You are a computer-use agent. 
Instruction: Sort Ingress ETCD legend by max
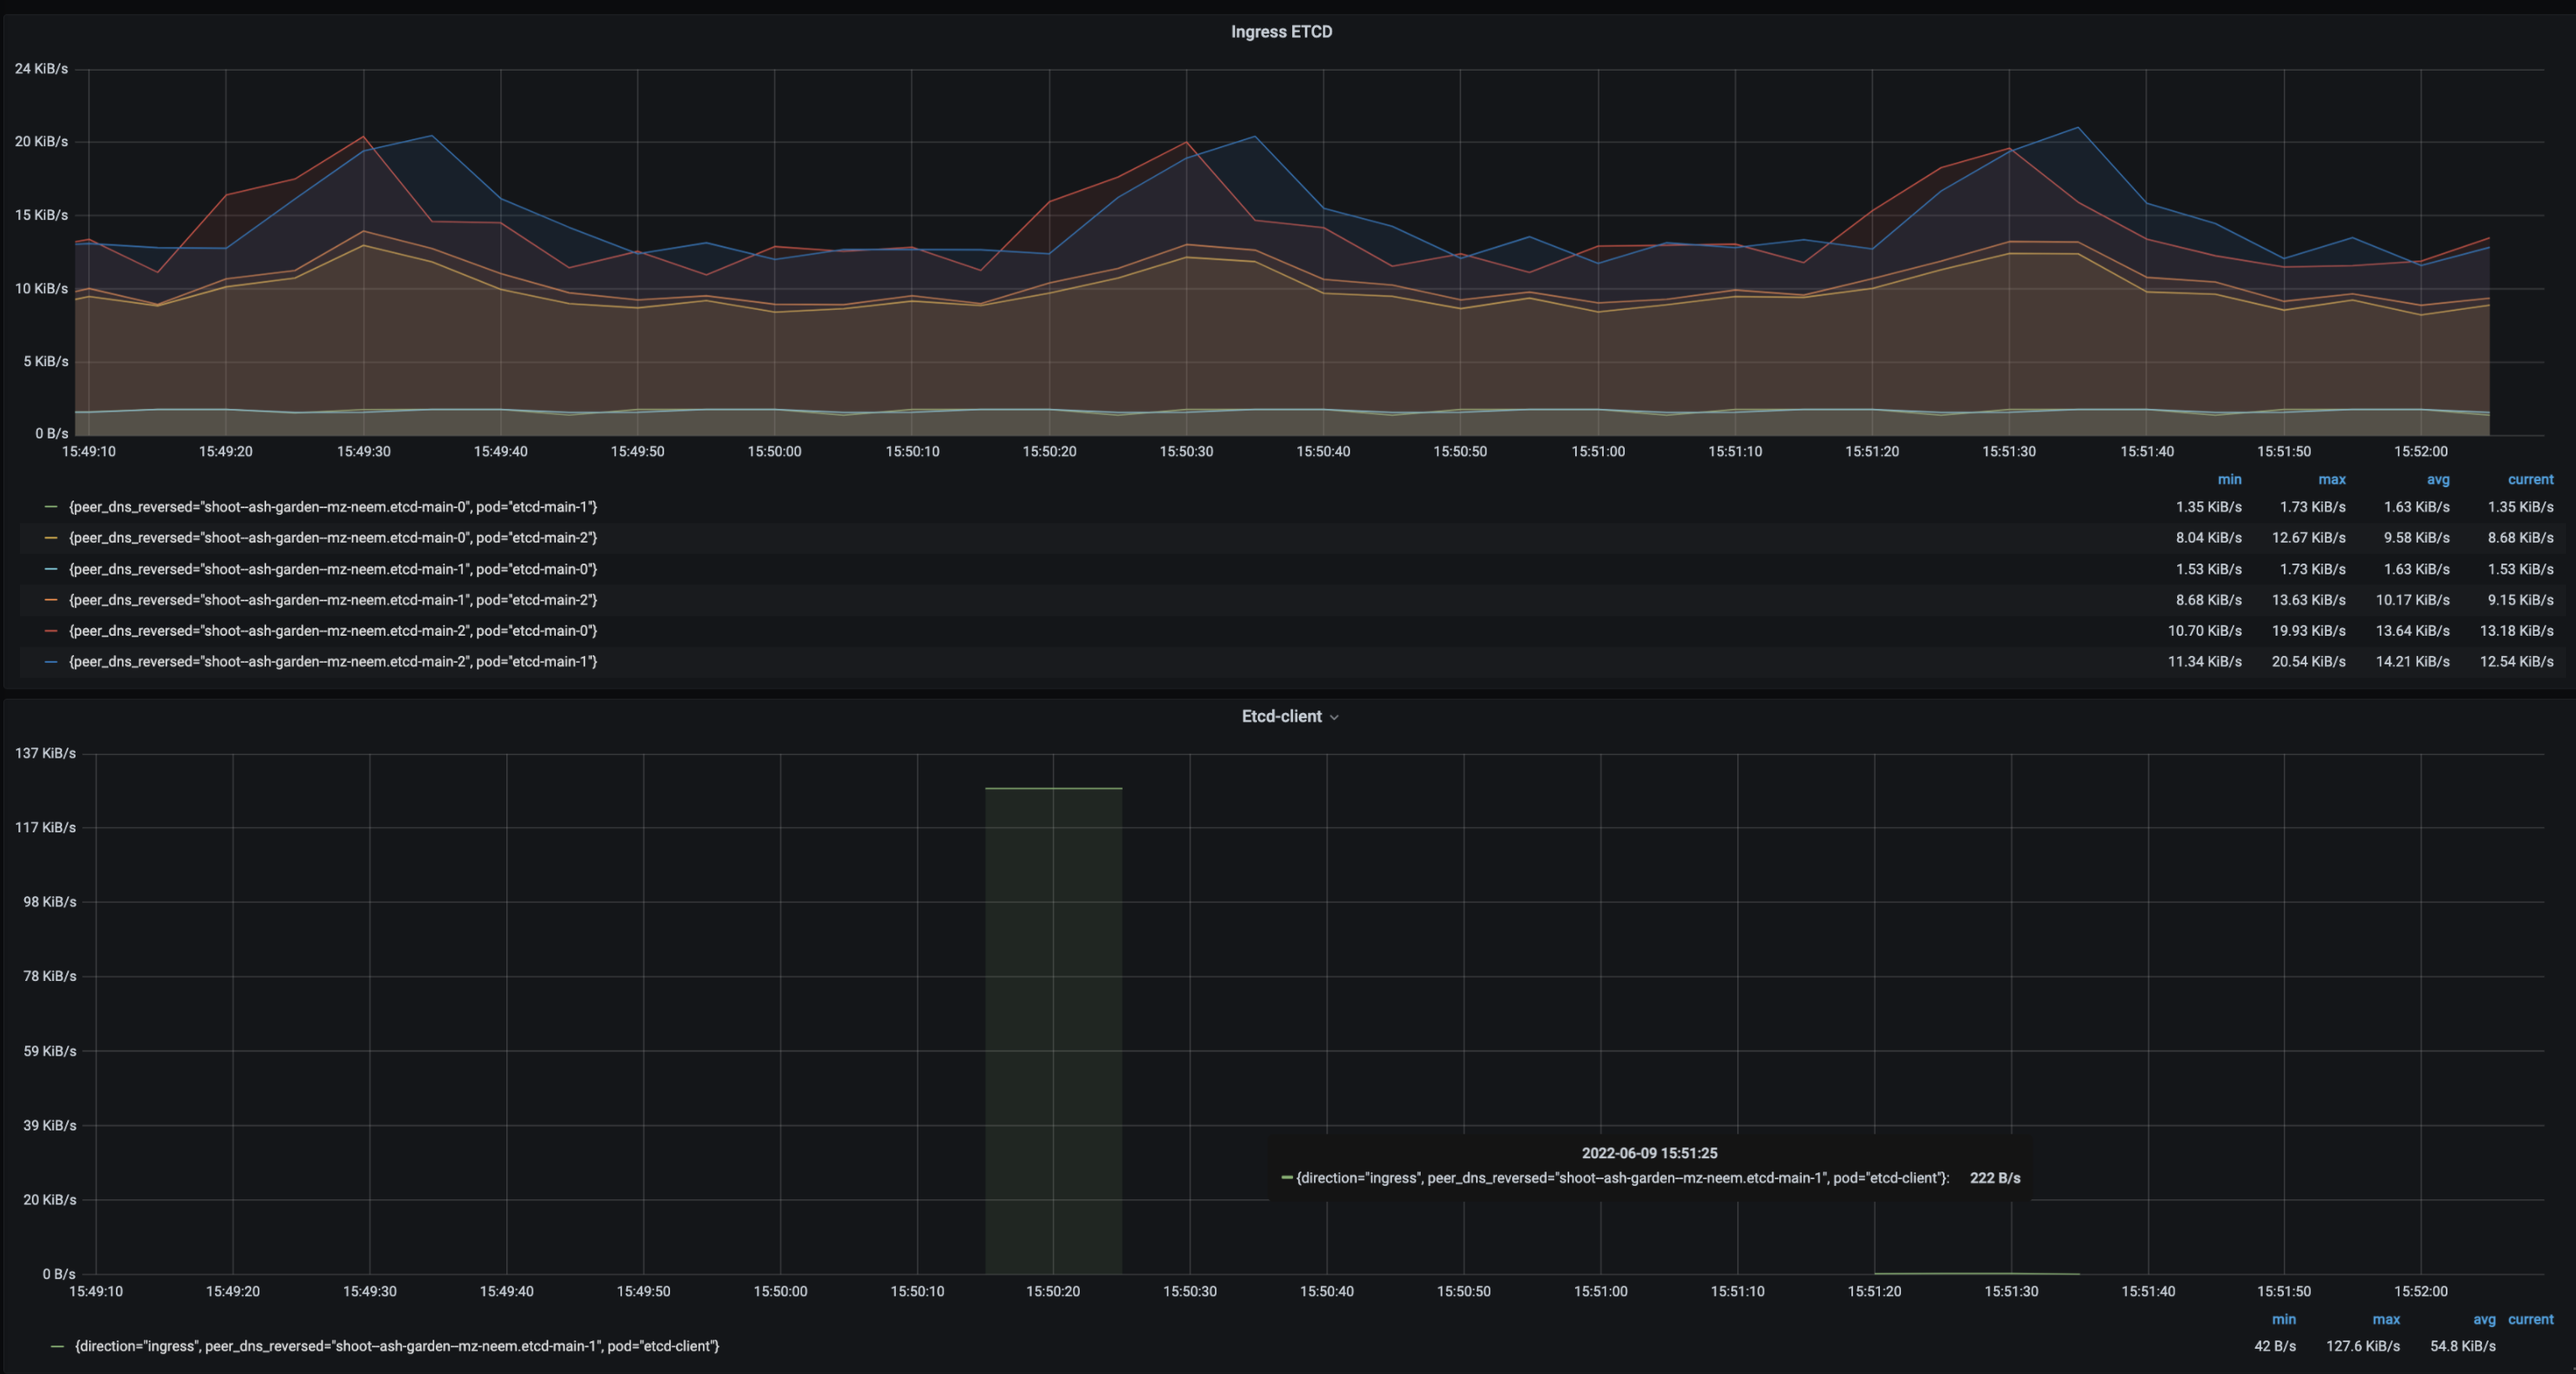[x=2332, y=480]
